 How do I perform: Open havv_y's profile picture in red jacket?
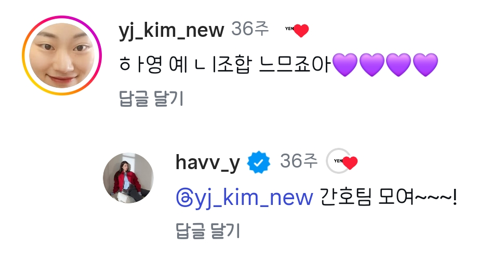click(128, 178)
